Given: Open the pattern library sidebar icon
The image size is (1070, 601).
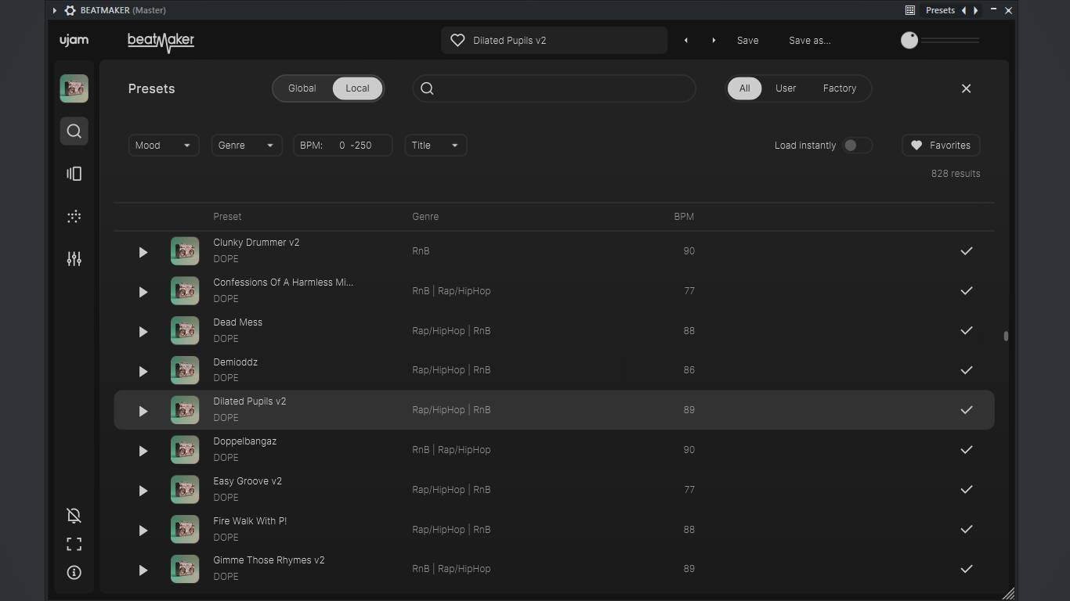Looking at the screenshot, I should 74,174.
